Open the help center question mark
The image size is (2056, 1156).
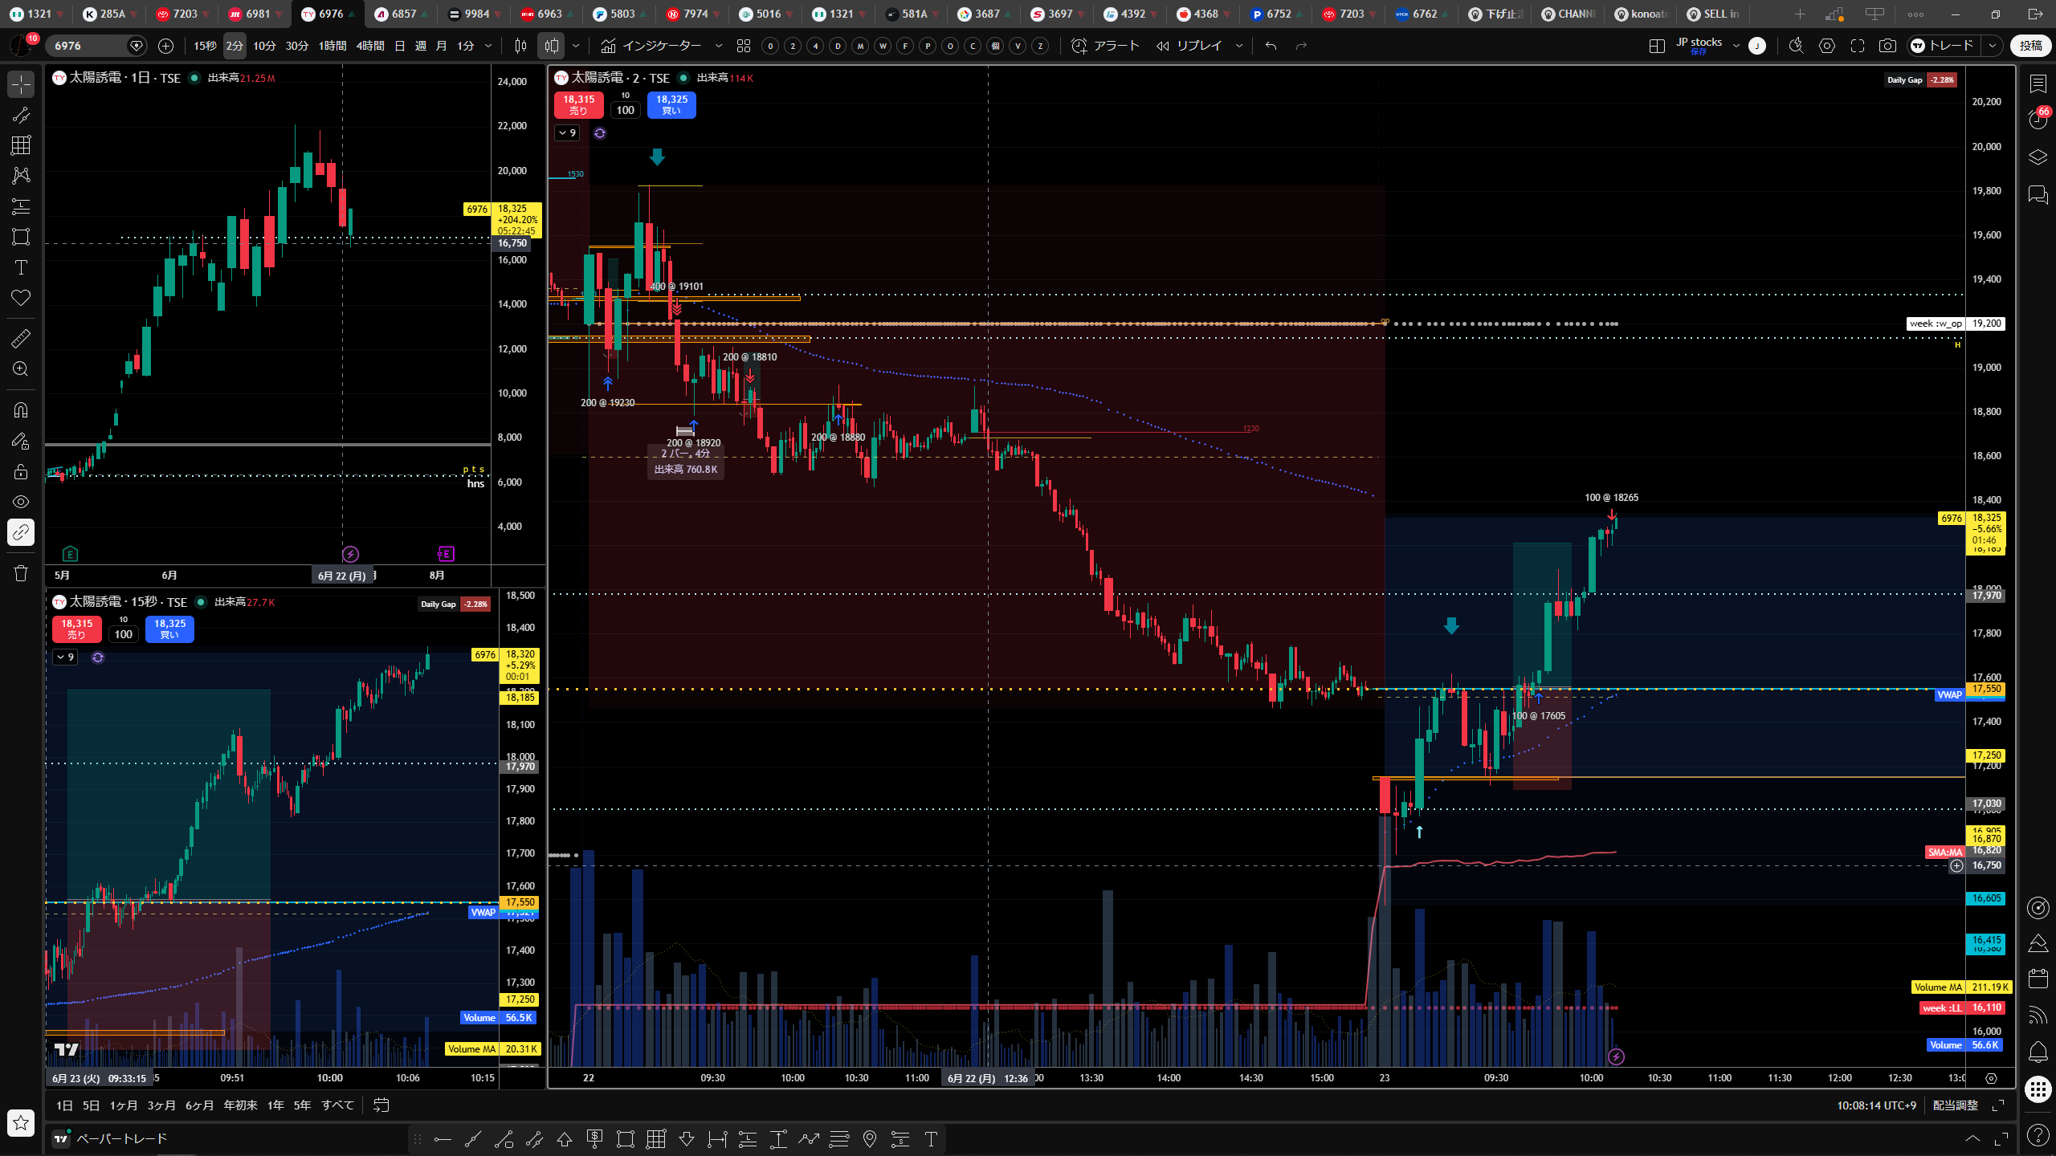tap(2038, 1135)
